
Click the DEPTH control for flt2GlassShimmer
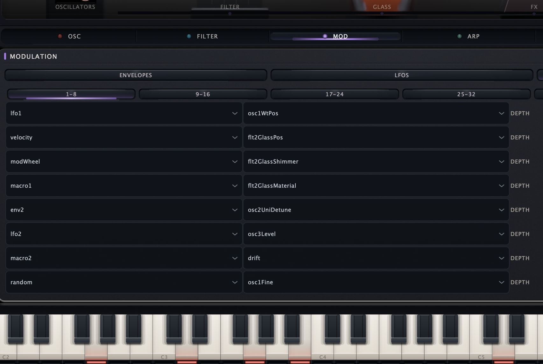[x=520, y=162]
